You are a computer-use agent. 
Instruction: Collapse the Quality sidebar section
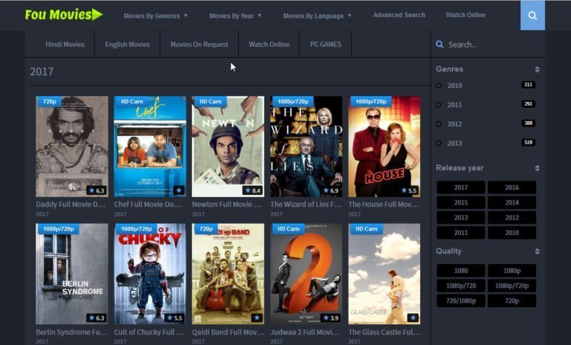537,251
